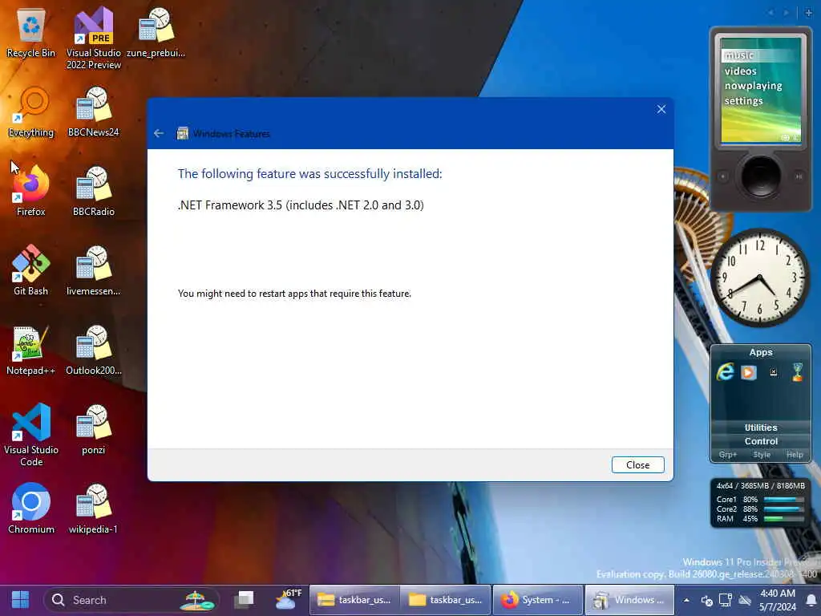Open Visual Studio 2022 Preview shortcut

click(x=94, y=38)
